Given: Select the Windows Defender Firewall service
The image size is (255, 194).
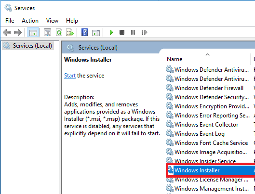Looking at the screenshot, I should tap(209, 88).
